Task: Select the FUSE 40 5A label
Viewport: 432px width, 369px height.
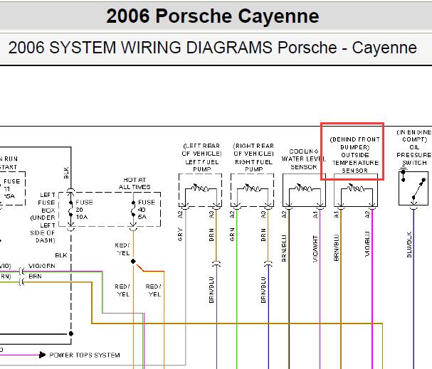Action: (x=147, y=210)
